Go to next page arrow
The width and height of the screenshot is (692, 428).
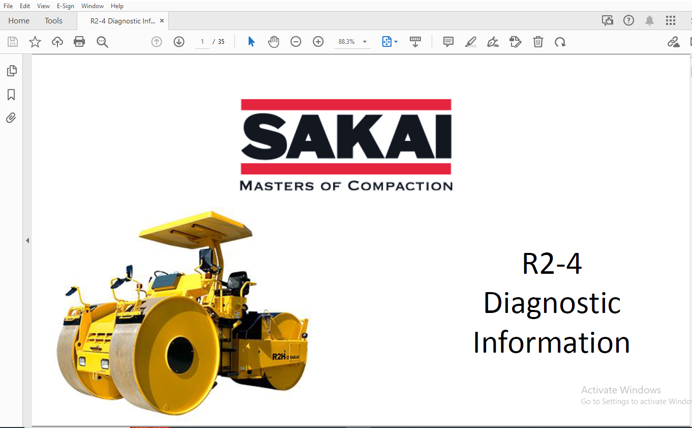click(179, 42)
